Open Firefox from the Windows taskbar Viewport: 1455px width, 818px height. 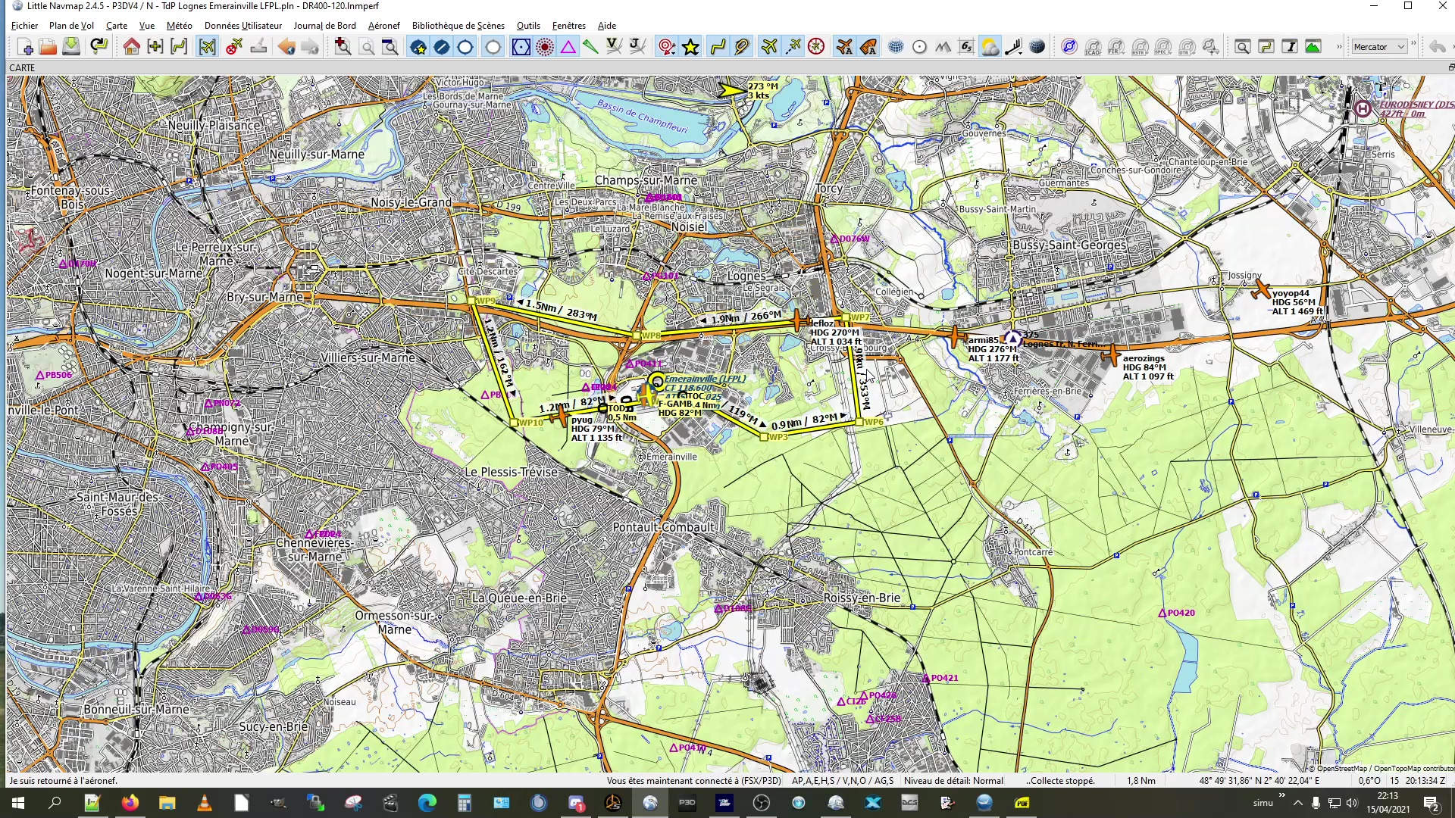(130, 803)
